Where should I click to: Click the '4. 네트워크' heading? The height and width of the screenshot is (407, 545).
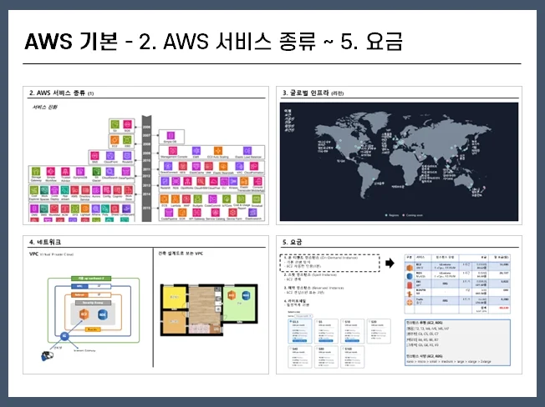tap(45, 242)
